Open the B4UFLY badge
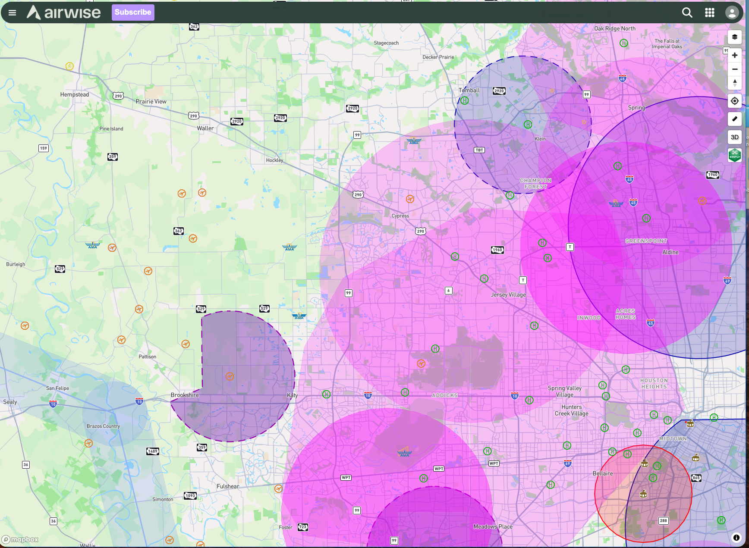The image size is (749, 548). [x=735, y=155]
